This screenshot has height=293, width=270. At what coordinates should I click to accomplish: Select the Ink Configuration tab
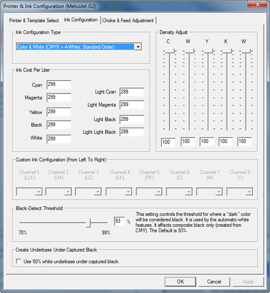[81, 20]
